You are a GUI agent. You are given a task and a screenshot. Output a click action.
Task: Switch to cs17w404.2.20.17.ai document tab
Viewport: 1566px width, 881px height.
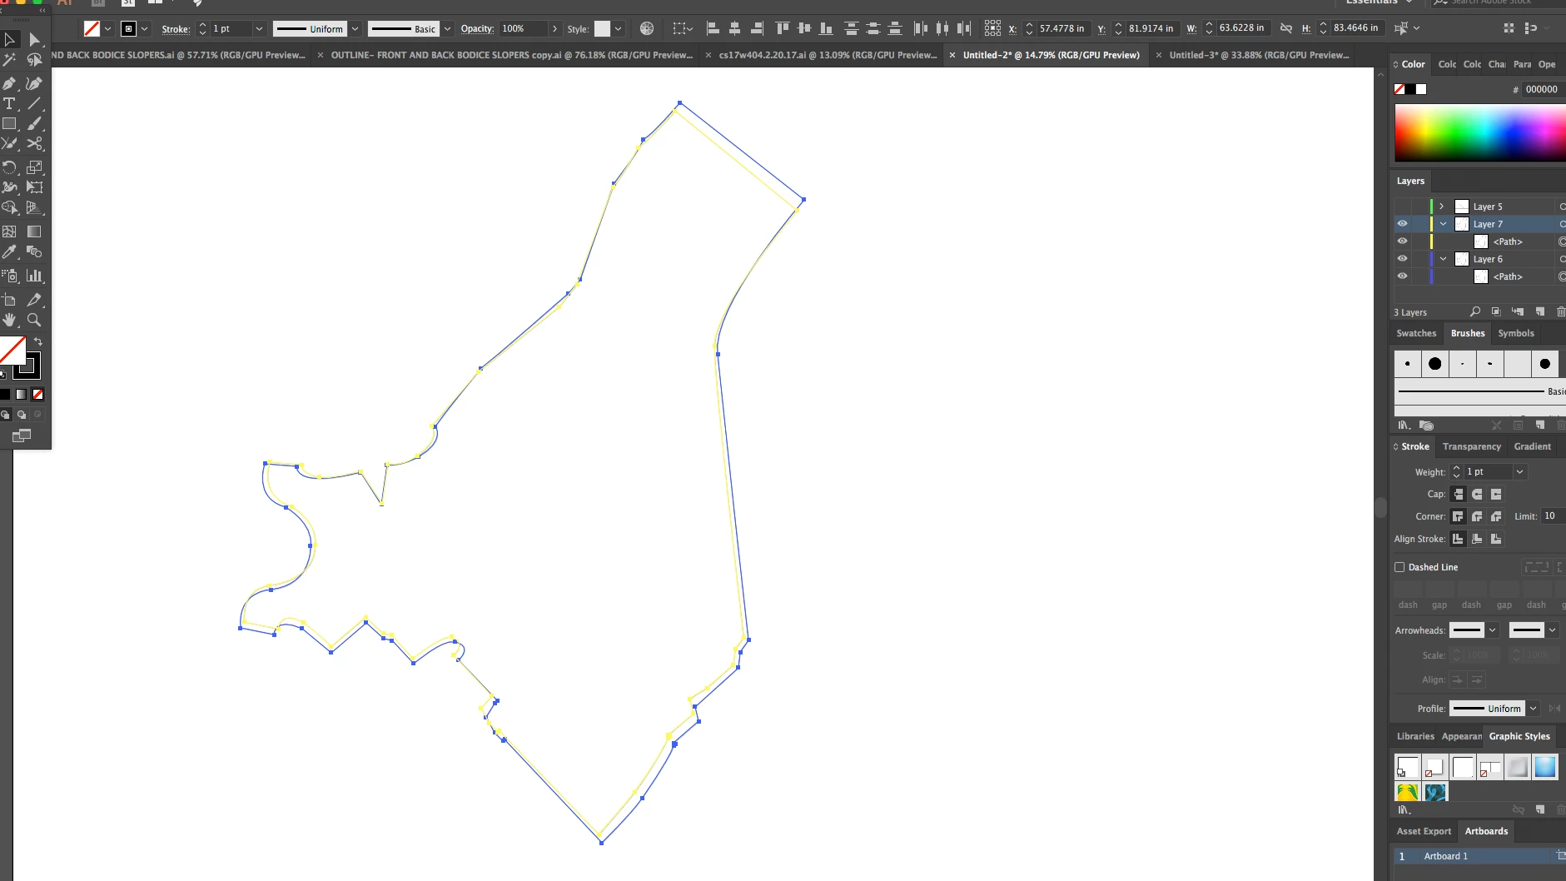click(x=828, y=55)
